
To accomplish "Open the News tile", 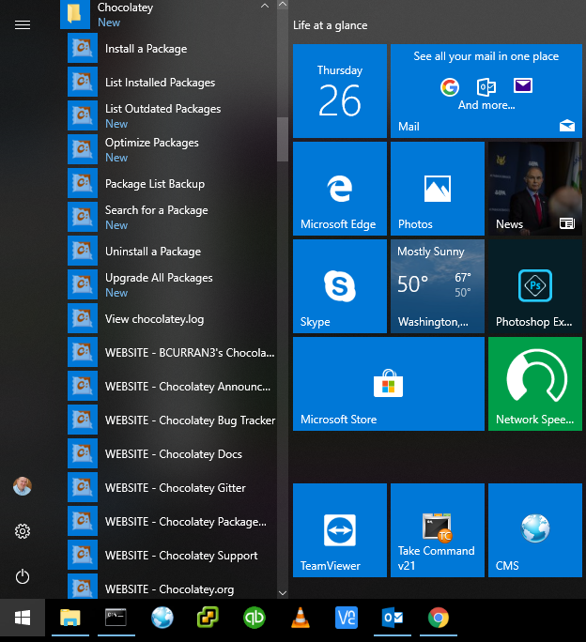I will 535,189.
